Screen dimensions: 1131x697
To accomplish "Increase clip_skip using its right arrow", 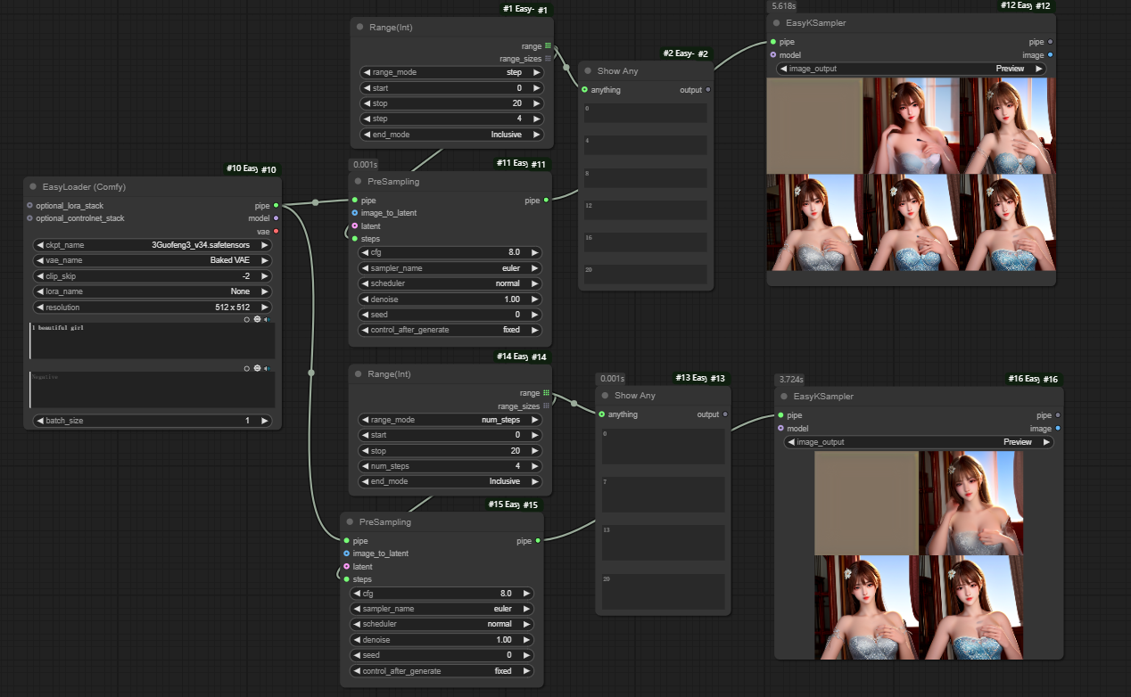I will click(x=265, y=276).
